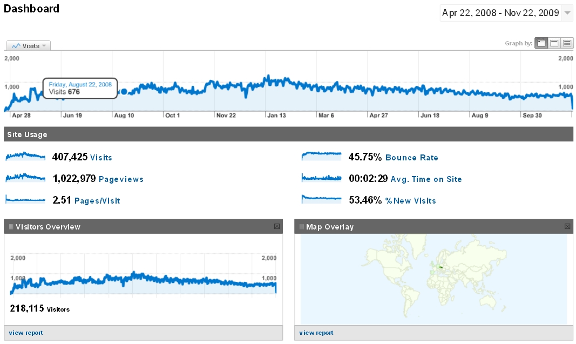
Task: Close the Visitors Overview widget
Action: coord(277,226)
